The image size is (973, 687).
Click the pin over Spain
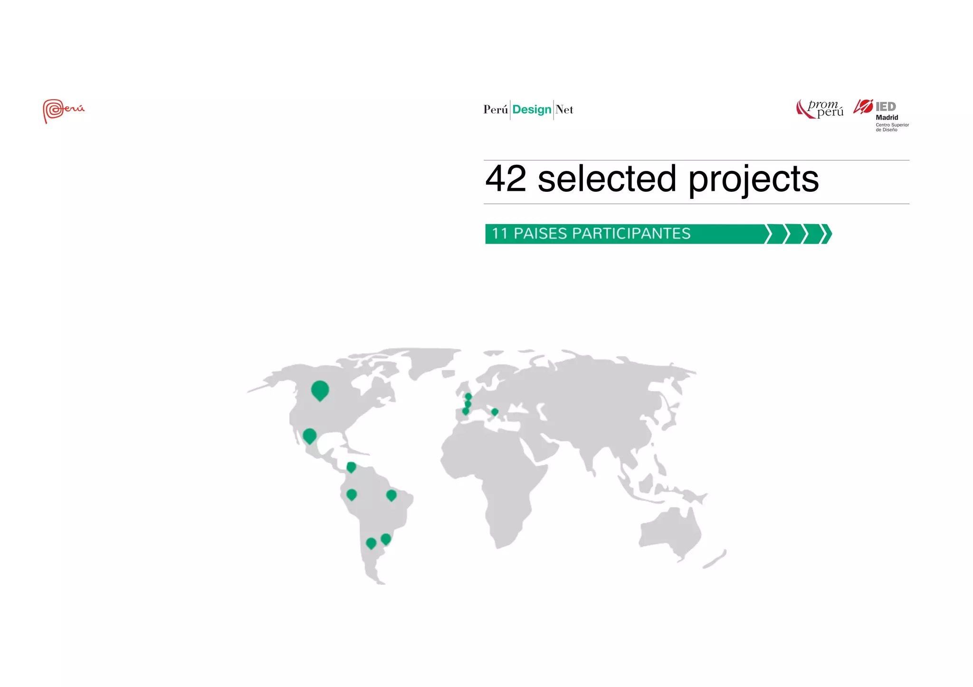466,411
